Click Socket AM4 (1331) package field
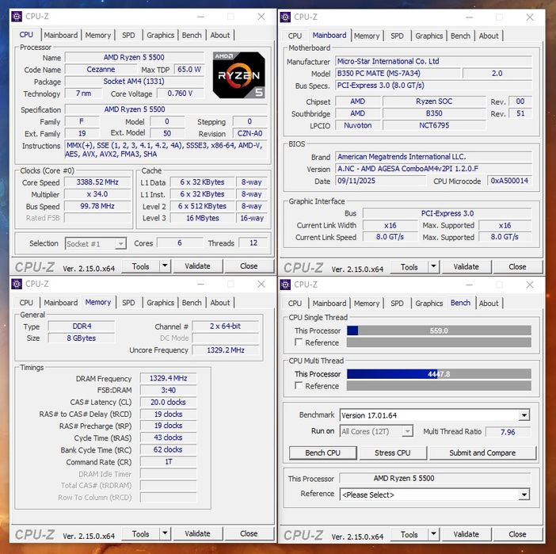This screenshot has width=556, height=554. pyautogui.click(x=135, y=82)
